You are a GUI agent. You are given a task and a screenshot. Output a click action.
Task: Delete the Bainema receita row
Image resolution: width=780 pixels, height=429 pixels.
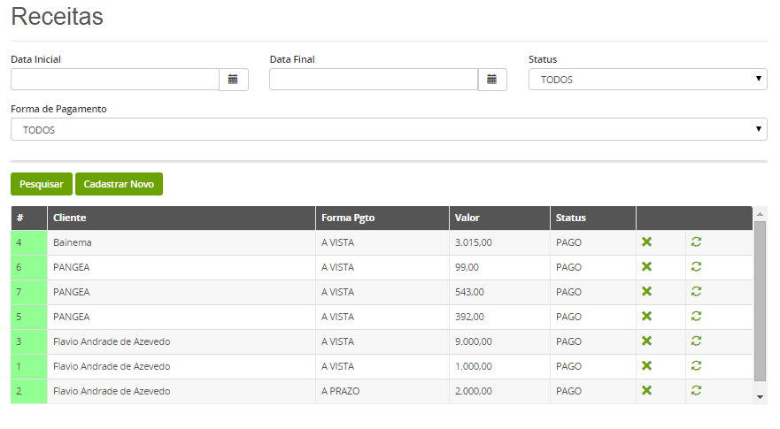646,242
